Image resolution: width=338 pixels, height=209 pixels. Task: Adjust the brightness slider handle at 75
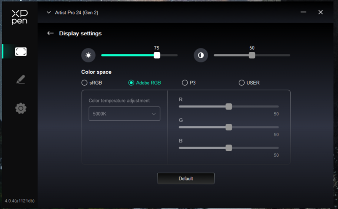click(157, 55)
